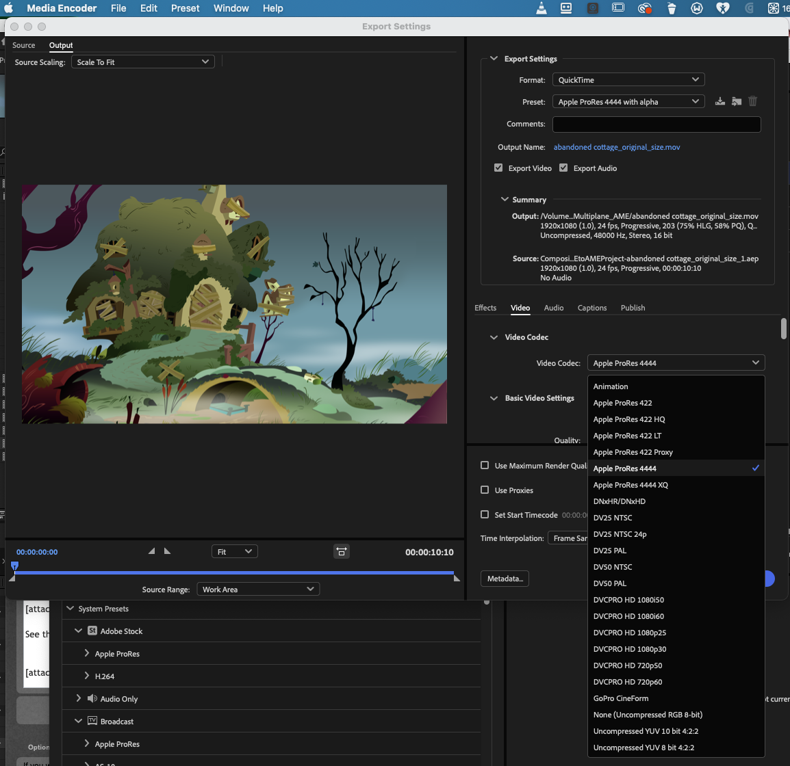Click the Broadcast TV icon
Image resolution: width=790 pixels, height=766 pixels.
point(92,721)
